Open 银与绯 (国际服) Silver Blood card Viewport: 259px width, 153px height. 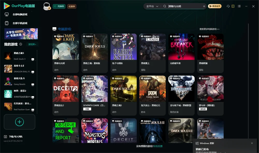210,95
